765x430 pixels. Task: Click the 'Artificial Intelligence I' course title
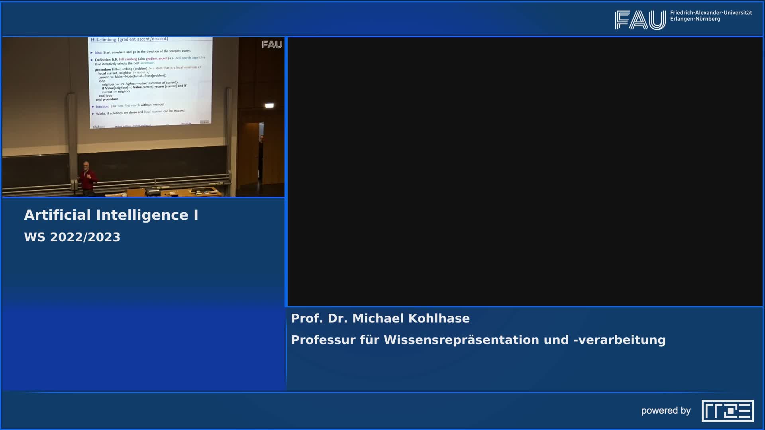[111, 215]
